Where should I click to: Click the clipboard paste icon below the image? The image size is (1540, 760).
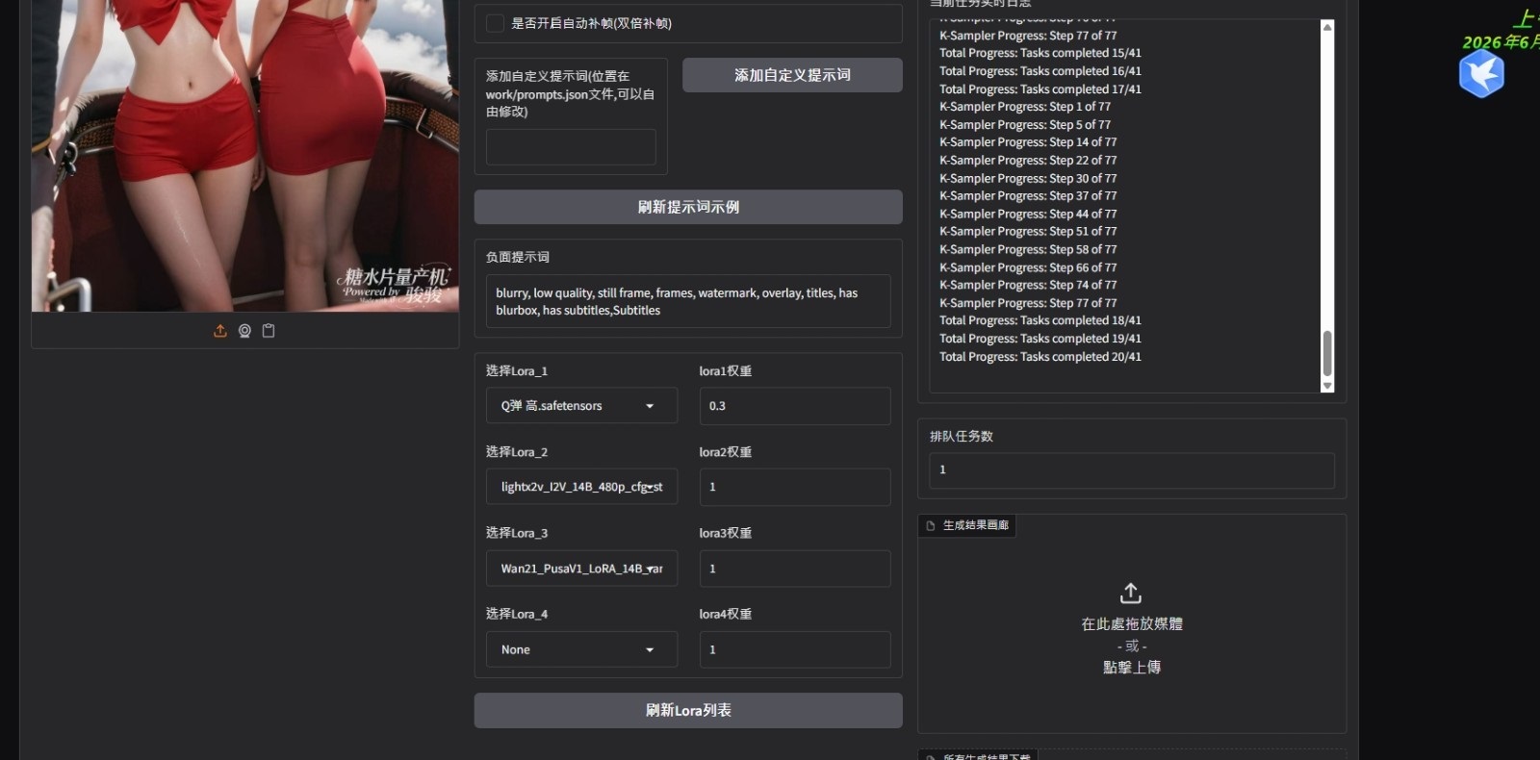click(x=269, y=331)
